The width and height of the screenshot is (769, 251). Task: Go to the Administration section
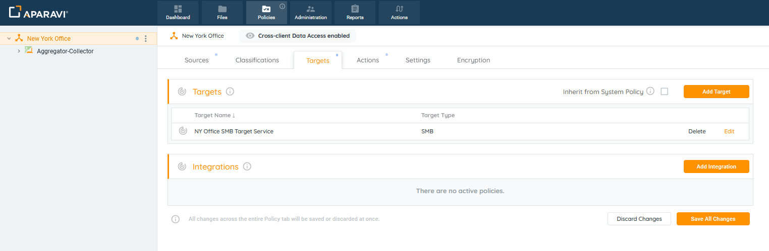(310, 13)
